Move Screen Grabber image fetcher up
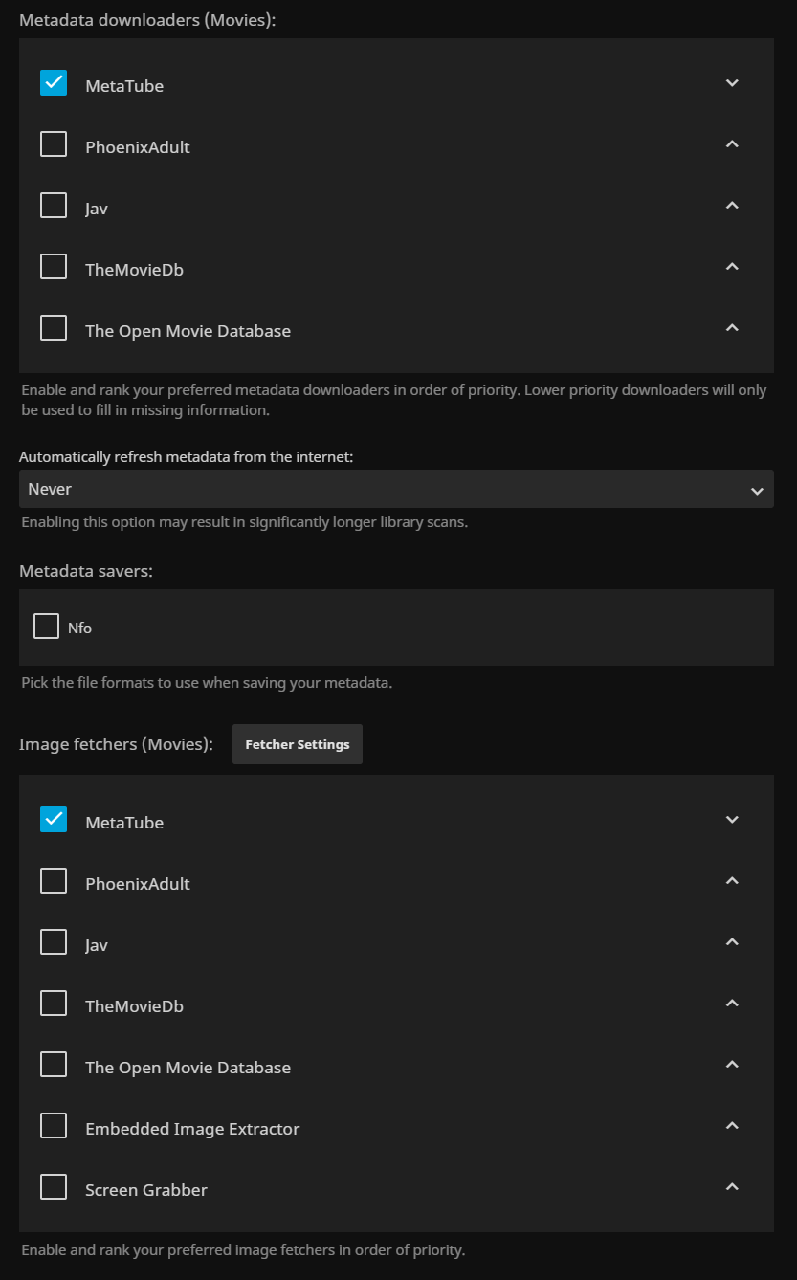Image resolution: width=797 pixels, height=1280 pixels. click(732, 1188)
